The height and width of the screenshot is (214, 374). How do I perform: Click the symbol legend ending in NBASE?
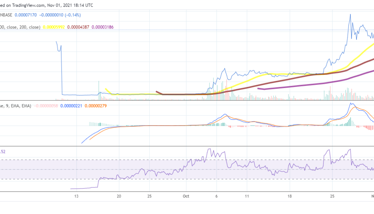[x=6, y=15]
